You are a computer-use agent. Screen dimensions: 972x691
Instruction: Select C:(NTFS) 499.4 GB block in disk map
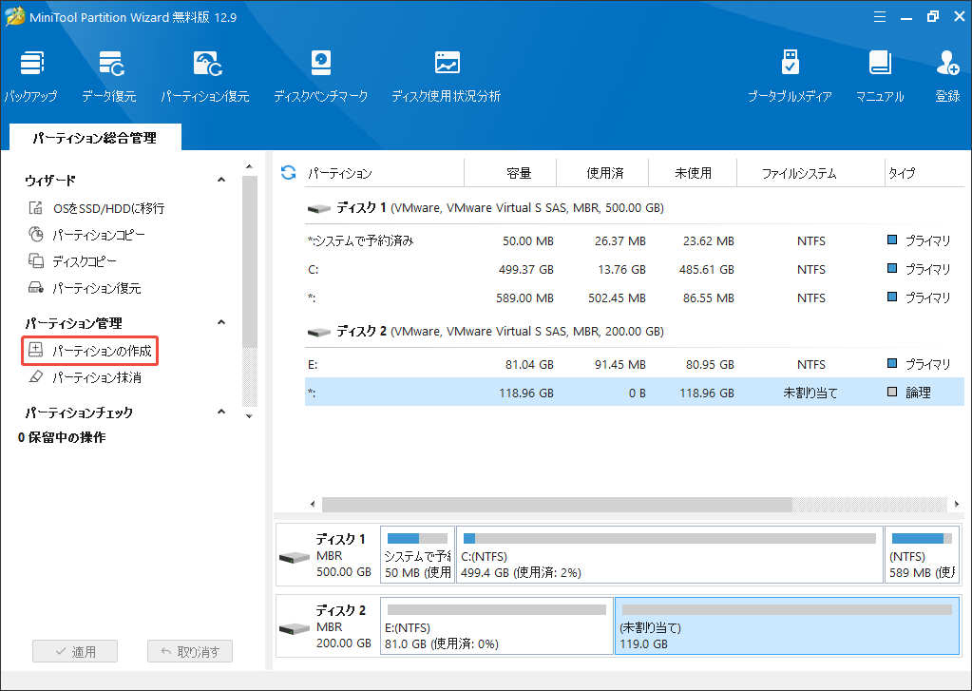[670, 554]
